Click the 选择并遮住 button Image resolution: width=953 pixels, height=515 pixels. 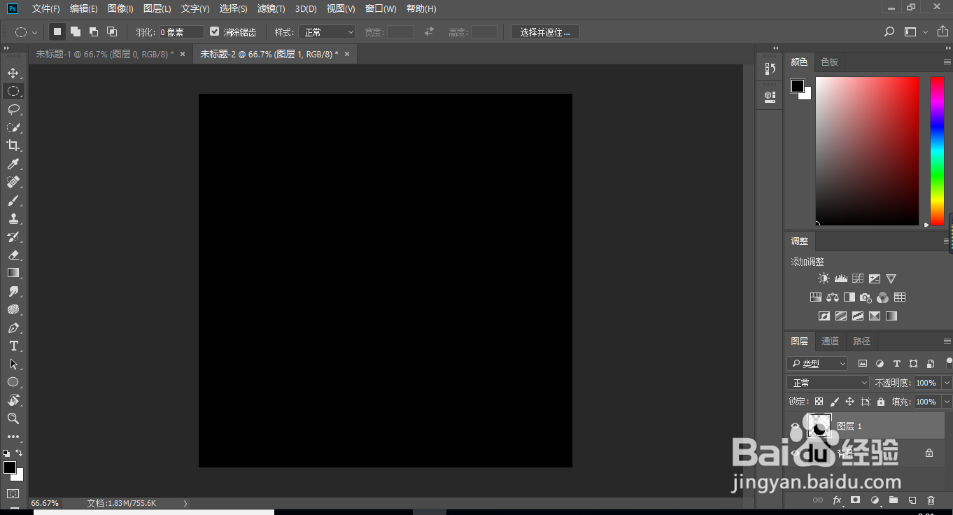point(545,32)
